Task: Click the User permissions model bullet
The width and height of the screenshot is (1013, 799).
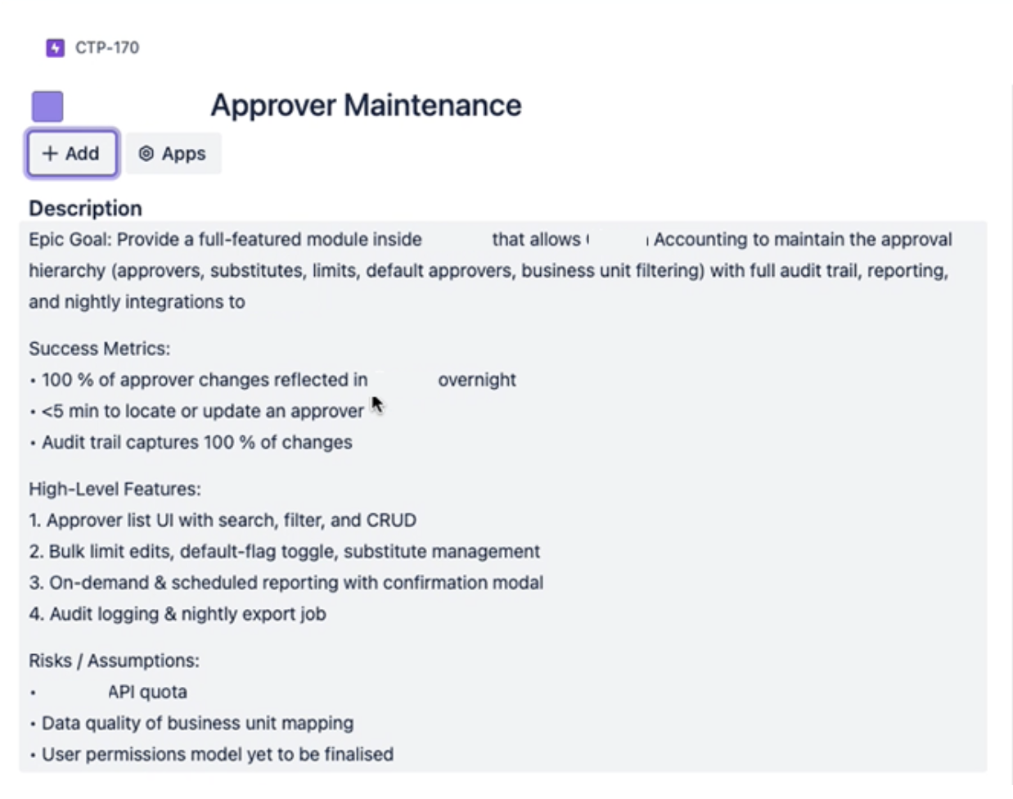Action: tap(217, 754)
